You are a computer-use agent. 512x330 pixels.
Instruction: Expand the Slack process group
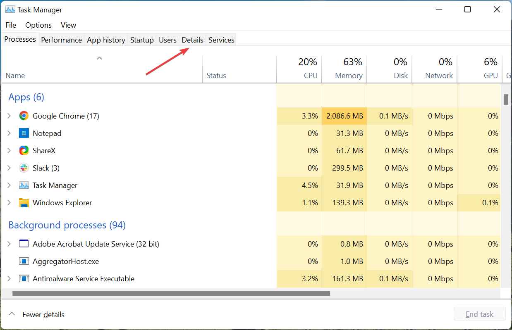click(x=9, y=168)
